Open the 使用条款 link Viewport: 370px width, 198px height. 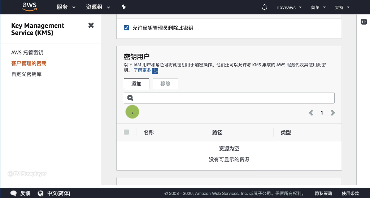[x=351, y=194]
